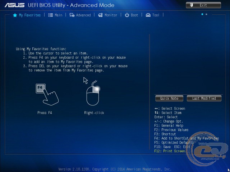
Task: Open the My Favorites tab
Action: coord(27,15)
